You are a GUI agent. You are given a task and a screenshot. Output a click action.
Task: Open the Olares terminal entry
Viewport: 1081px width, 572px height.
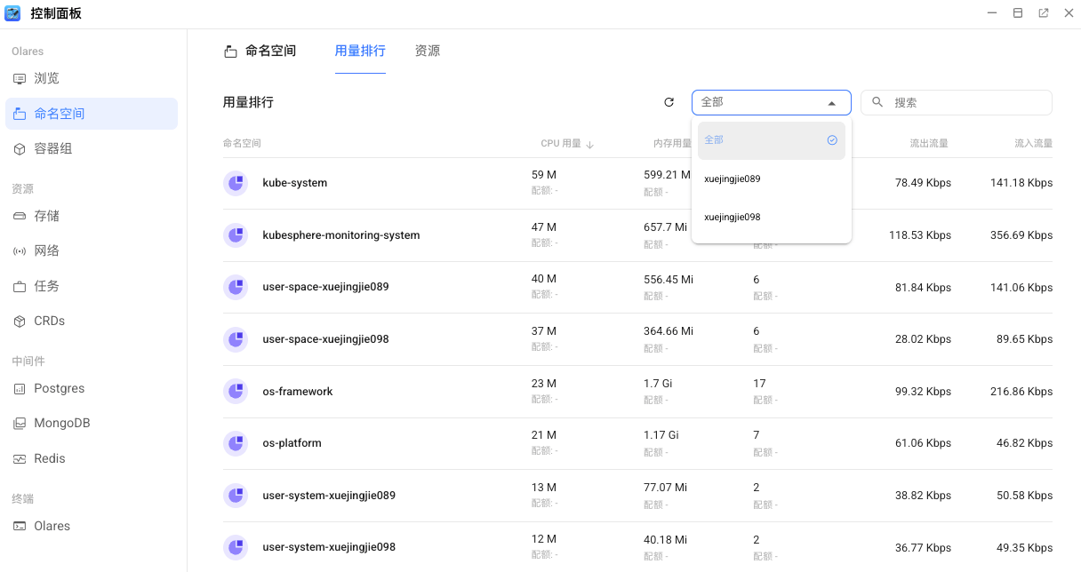tap(52, 526)
